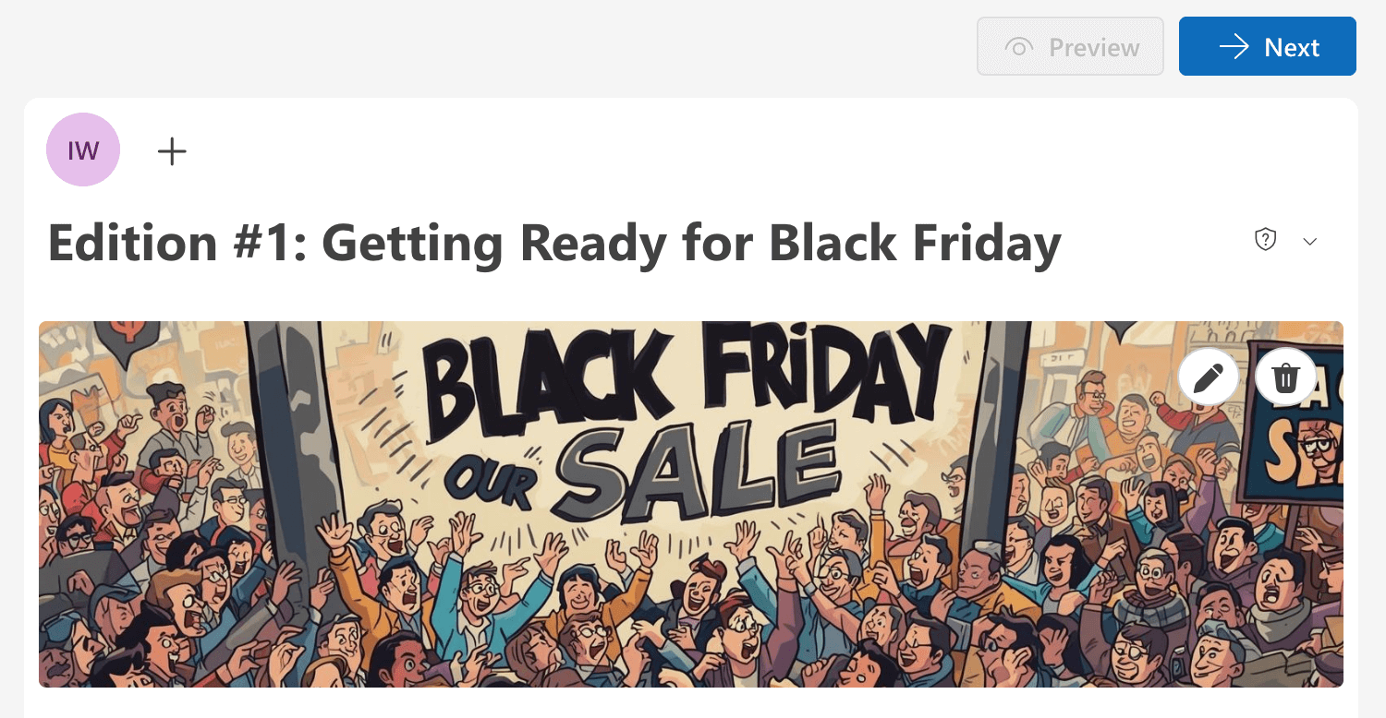Image resolution: width=1386 pixels, height=718 pixels.
Task: Proceed by clicking the Next button label
Action: click(x=1292, y=47)
